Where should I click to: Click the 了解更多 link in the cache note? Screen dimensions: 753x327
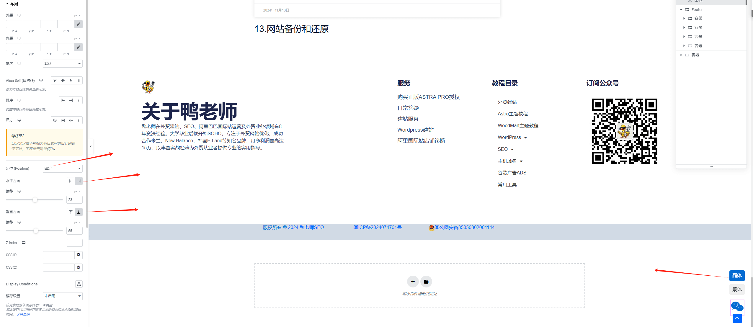pyautogui.click(x=23, y=314)
